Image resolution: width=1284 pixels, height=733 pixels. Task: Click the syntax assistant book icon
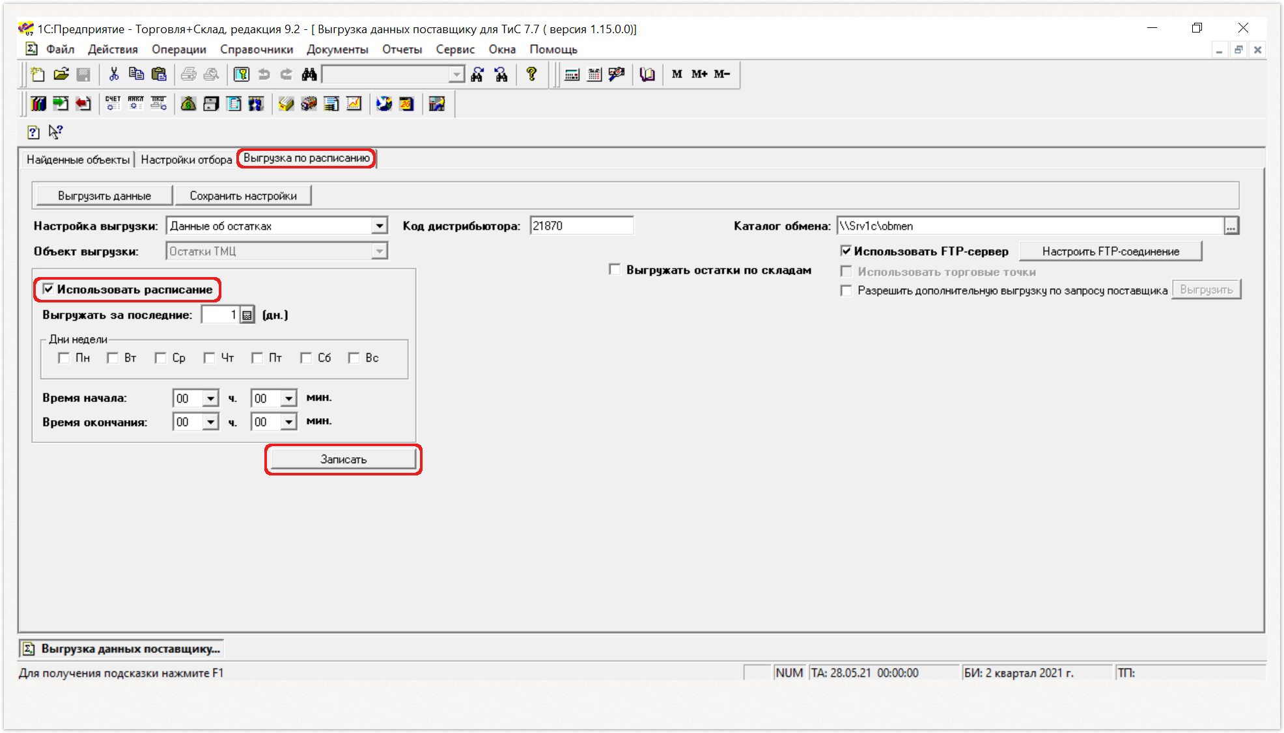(x=647, y=74)
